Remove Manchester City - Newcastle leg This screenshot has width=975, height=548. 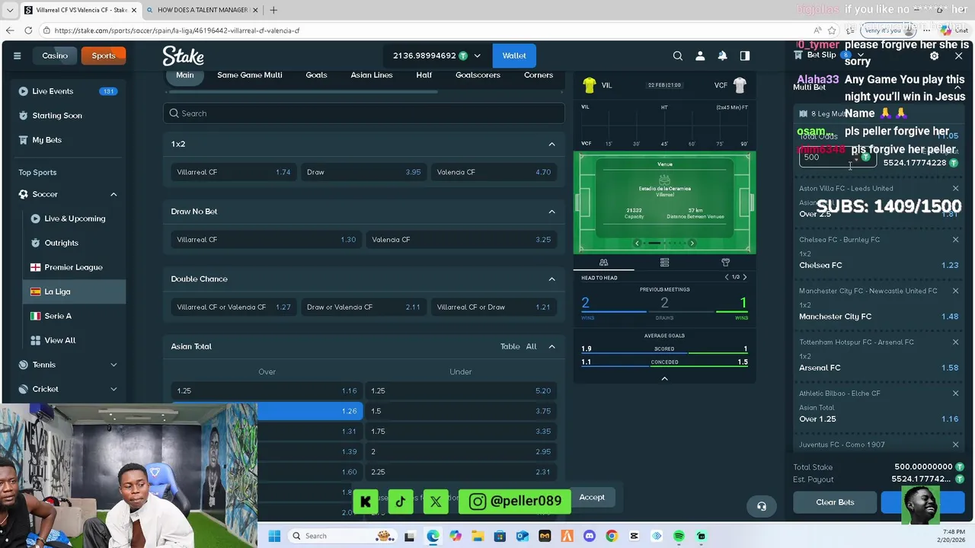point(955,291)
